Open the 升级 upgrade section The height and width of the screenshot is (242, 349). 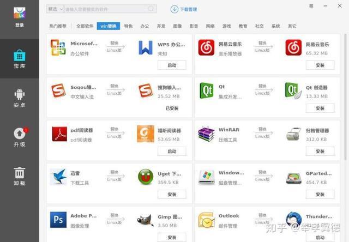(x=20, y=137)
